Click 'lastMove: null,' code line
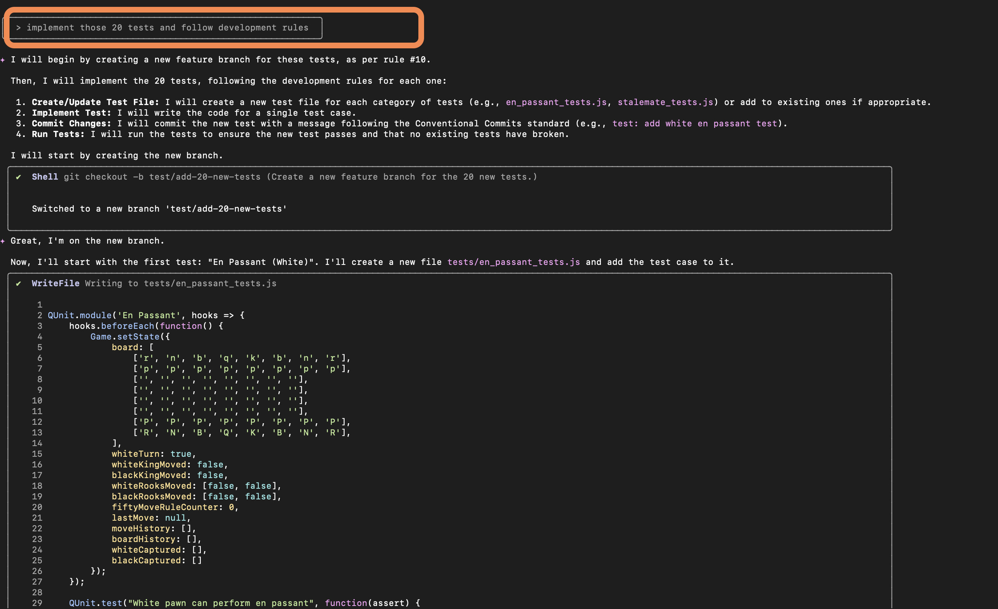998x609 pixels. pos(151,518)
